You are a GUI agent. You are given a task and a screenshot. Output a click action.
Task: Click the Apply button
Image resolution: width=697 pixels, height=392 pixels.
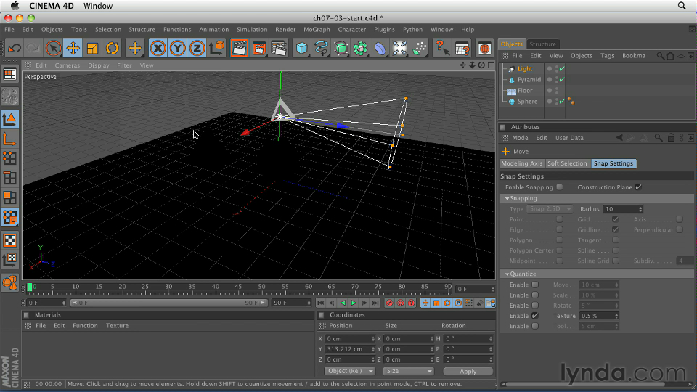468,371
